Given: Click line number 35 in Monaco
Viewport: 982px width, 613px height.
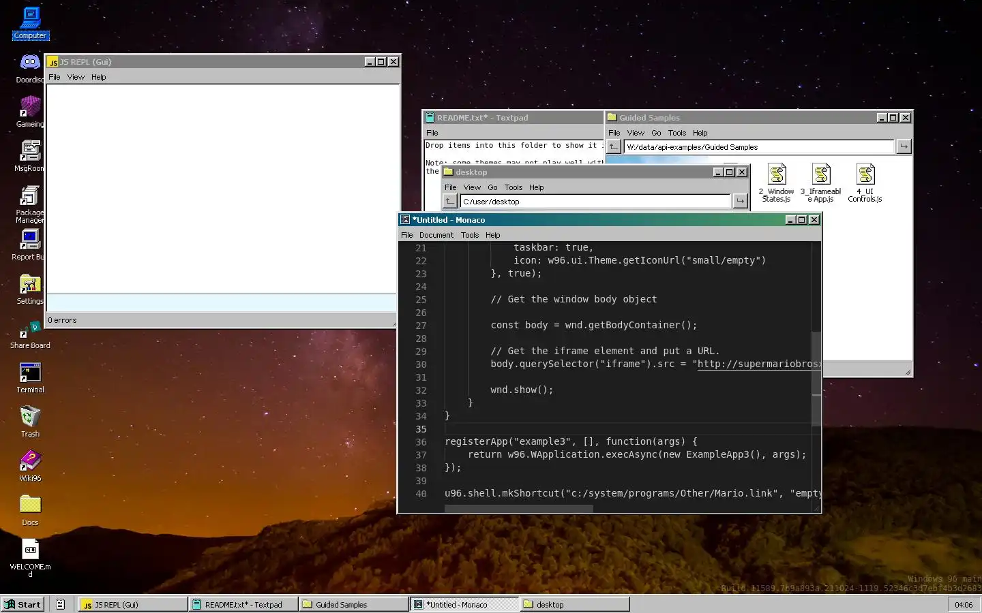Looking at the screenshot, I should [421, 429].
